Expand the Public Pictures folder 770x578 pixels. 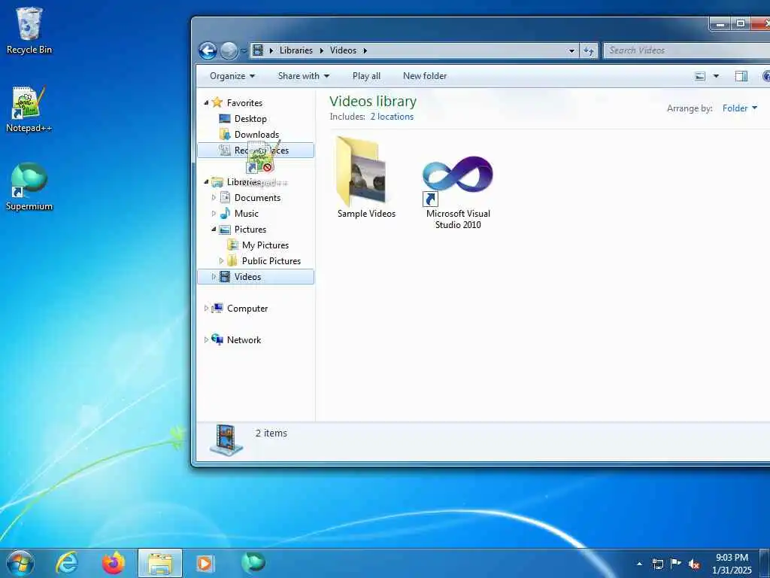click(222, 260)
